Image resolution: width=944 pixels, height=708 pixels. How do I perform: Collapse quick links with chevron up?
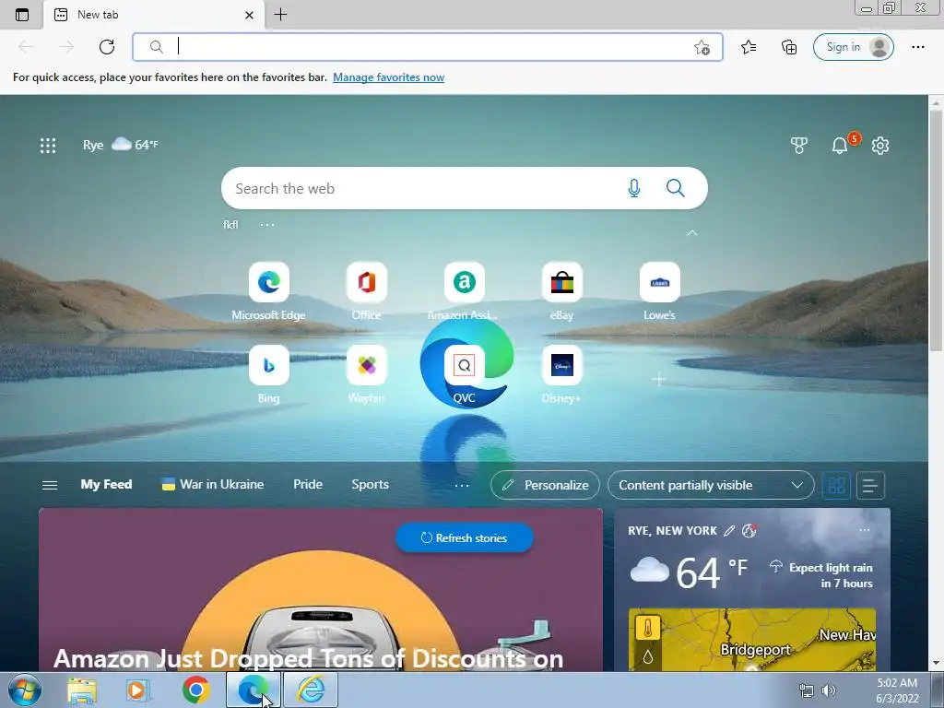(691, 233)
